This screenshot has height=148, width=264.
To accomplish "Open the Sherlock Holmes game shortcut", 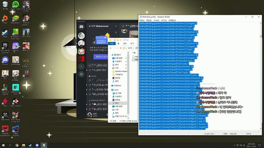I will (x=26, y=20).
